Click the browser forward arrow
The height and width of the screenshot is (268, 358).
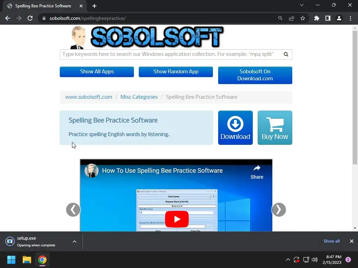(x=19, y=18)
